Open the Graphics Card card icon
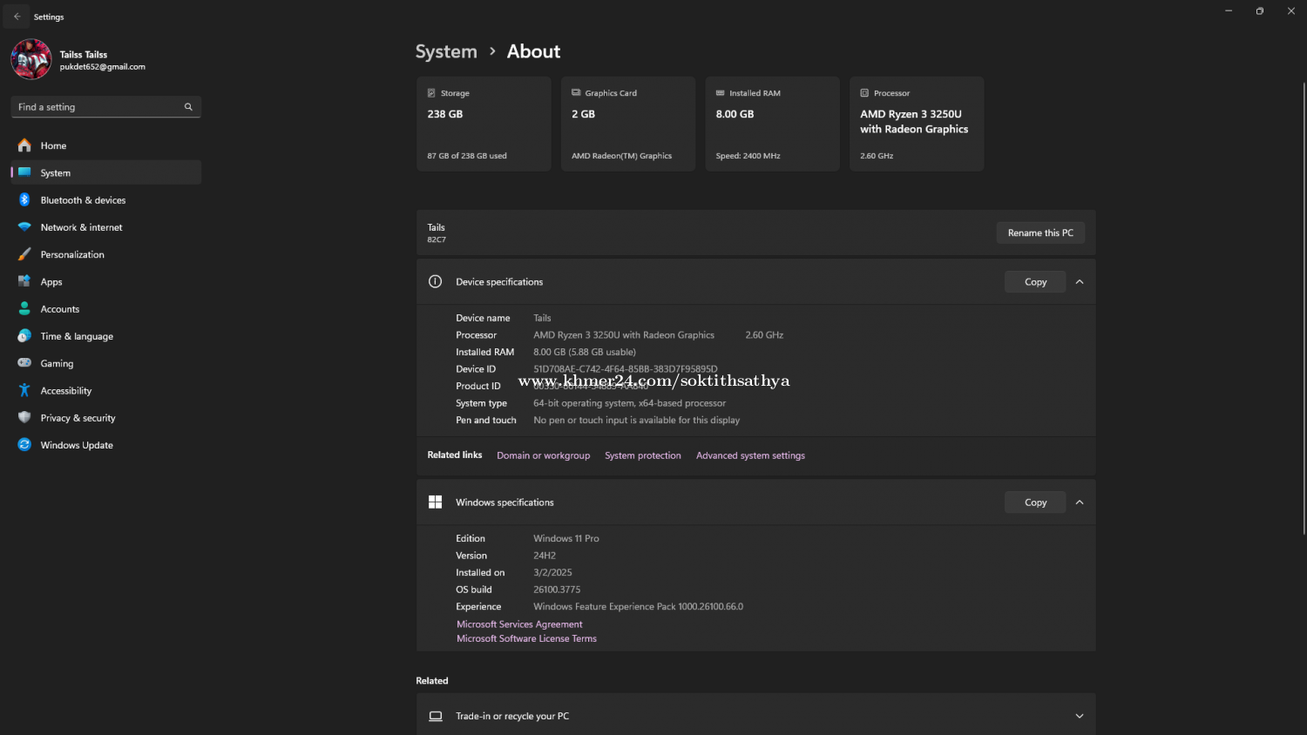1307x735 pixels. tap(576, 92)
